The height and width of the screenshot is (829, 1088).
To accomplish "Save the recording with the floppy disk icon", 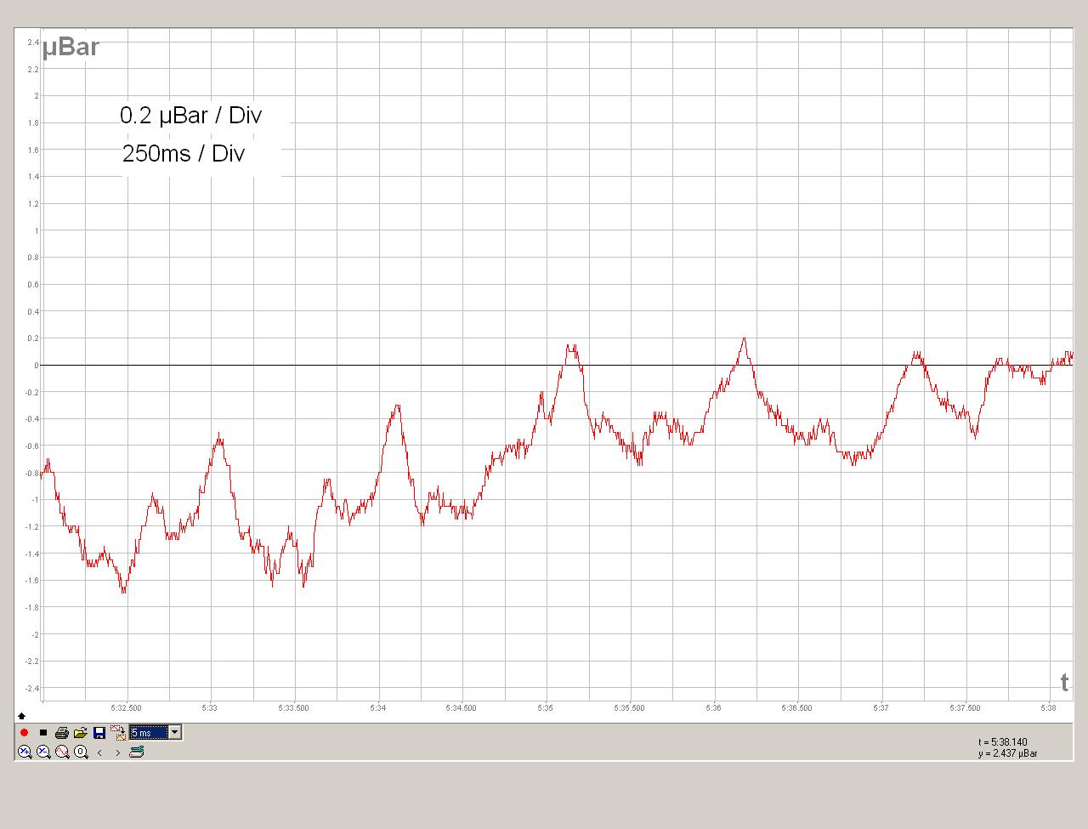I will tap(99, 733).
